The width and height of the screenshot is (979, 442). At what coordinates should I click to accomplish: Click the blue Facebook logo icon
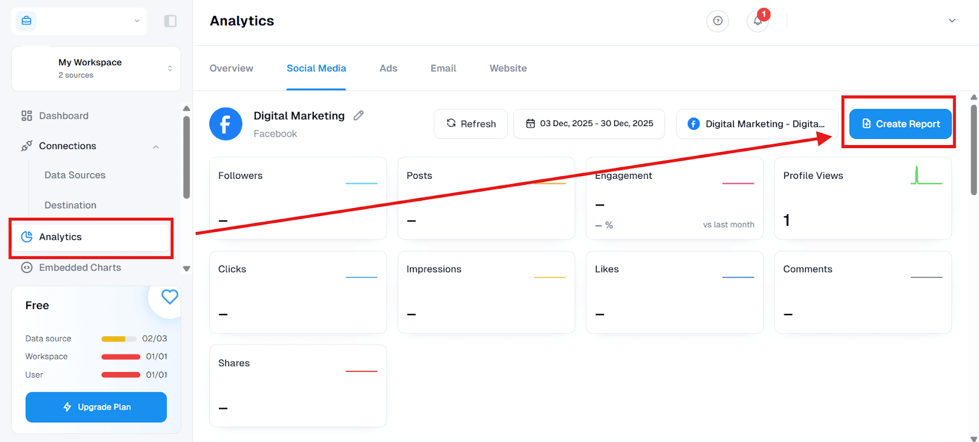[226, 124]
